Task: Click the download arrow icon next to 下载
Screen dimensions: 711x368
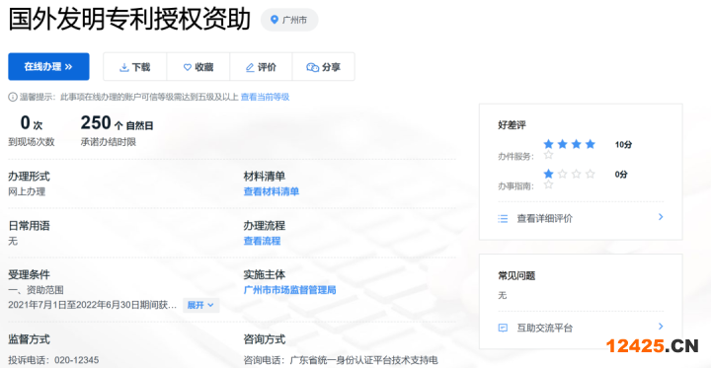Action: tap(123, 67)
